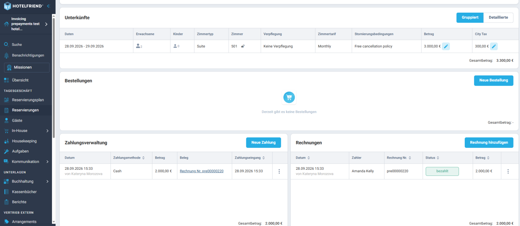Expand the Buchhaltung submenu

click(x=48, y=181)
